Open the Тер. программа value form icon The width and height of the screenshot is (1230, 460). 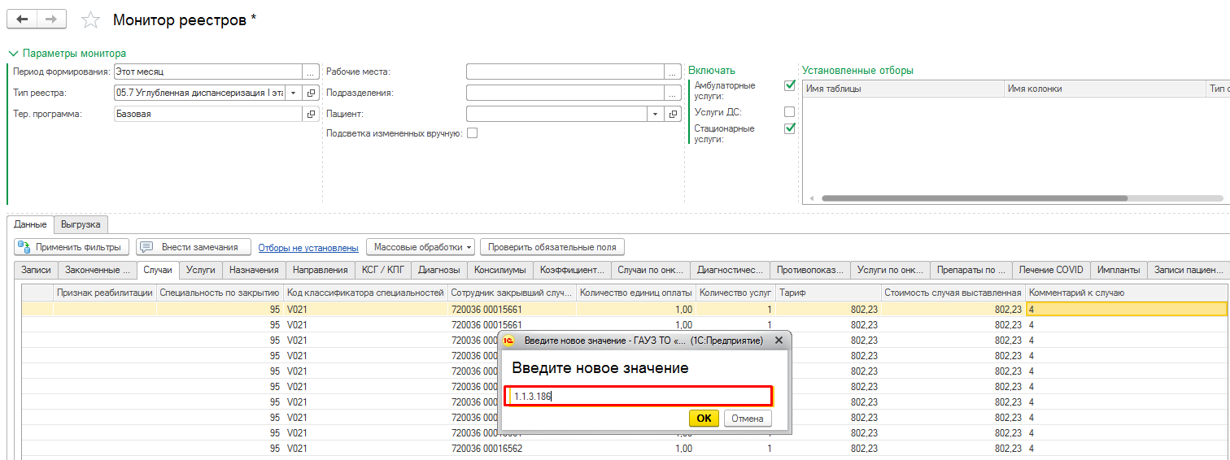[x=311, y=115]
